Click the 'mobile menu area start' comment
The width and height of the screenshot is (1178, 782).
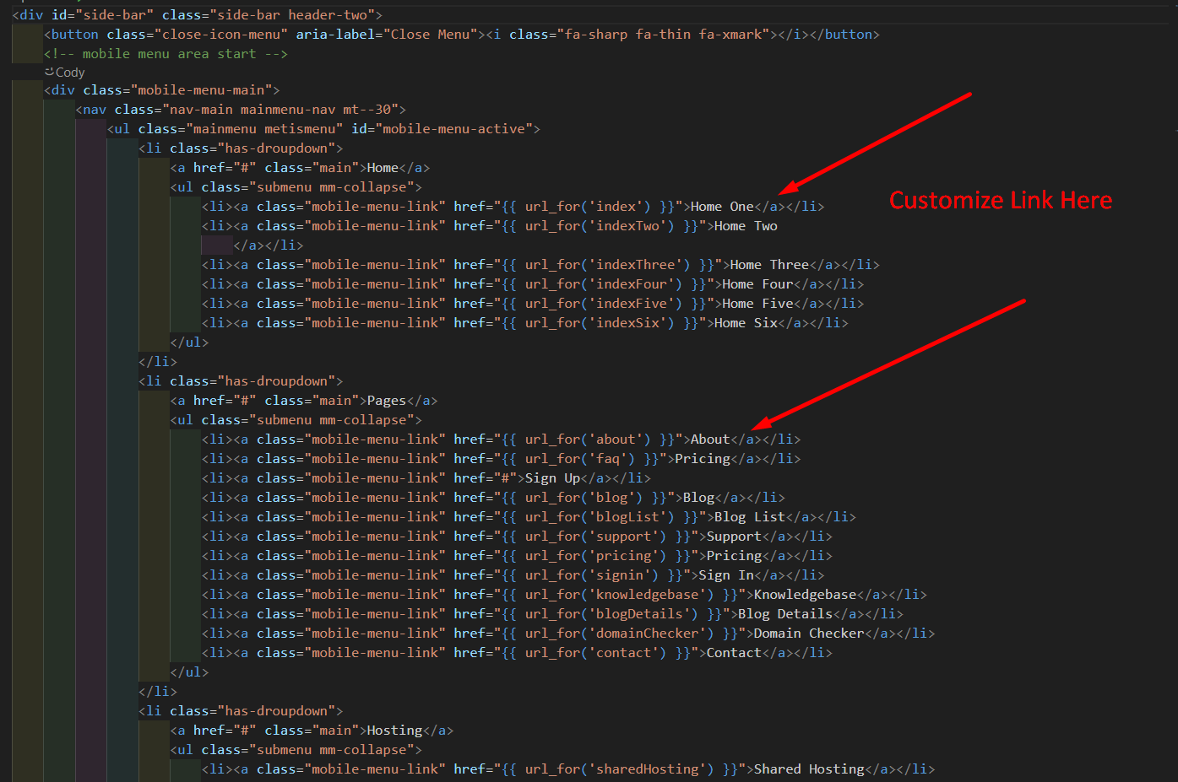(166, 54)
